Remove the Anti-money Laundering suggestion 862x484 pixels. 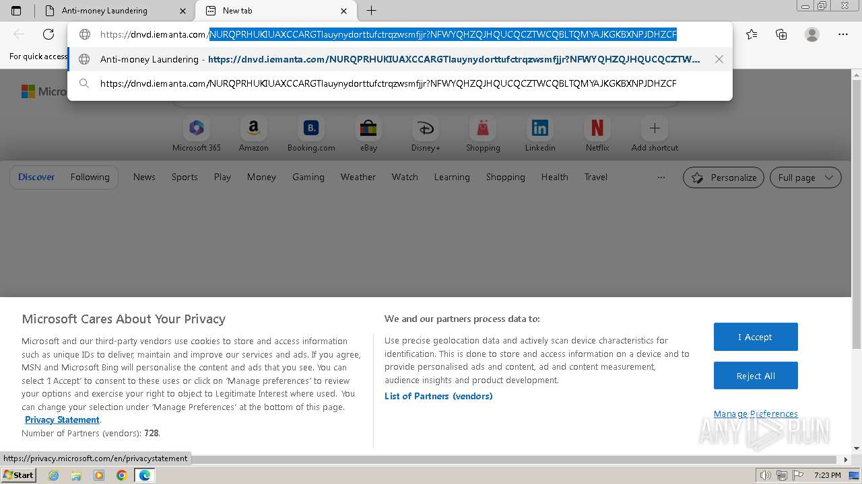(x=719, y=59)
